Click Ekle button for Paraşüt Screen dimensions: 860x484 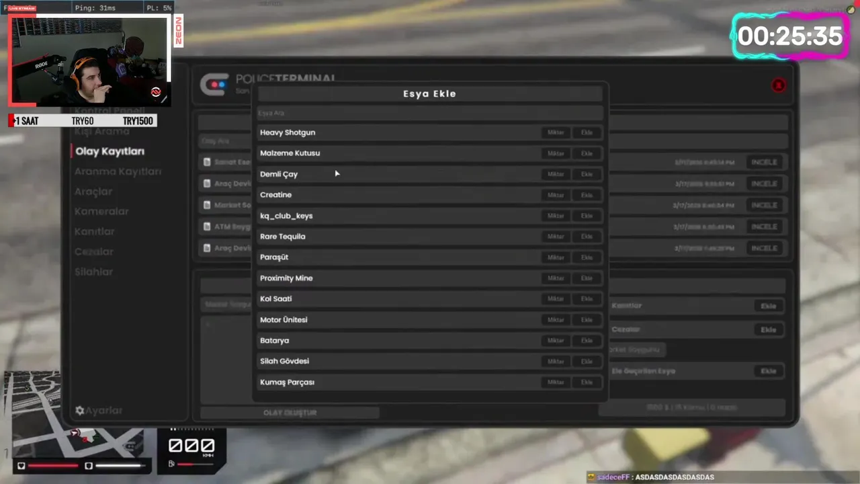pos(587,258)
